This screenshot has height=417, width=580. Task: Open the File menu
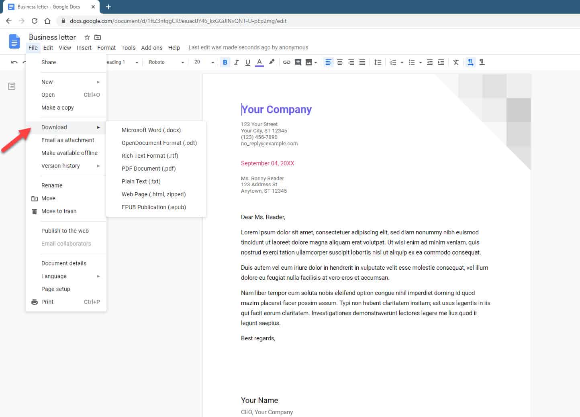click(x=33, y=48)
